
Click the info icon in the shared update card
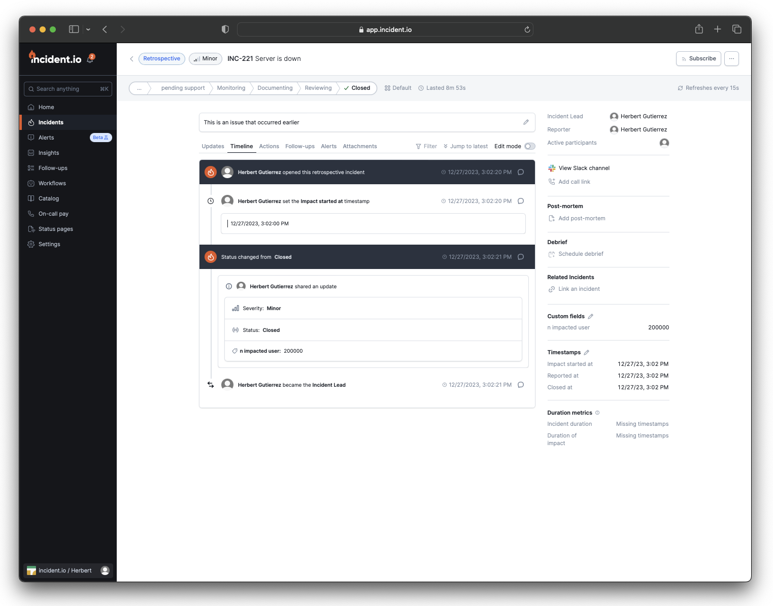pos(229,286)
